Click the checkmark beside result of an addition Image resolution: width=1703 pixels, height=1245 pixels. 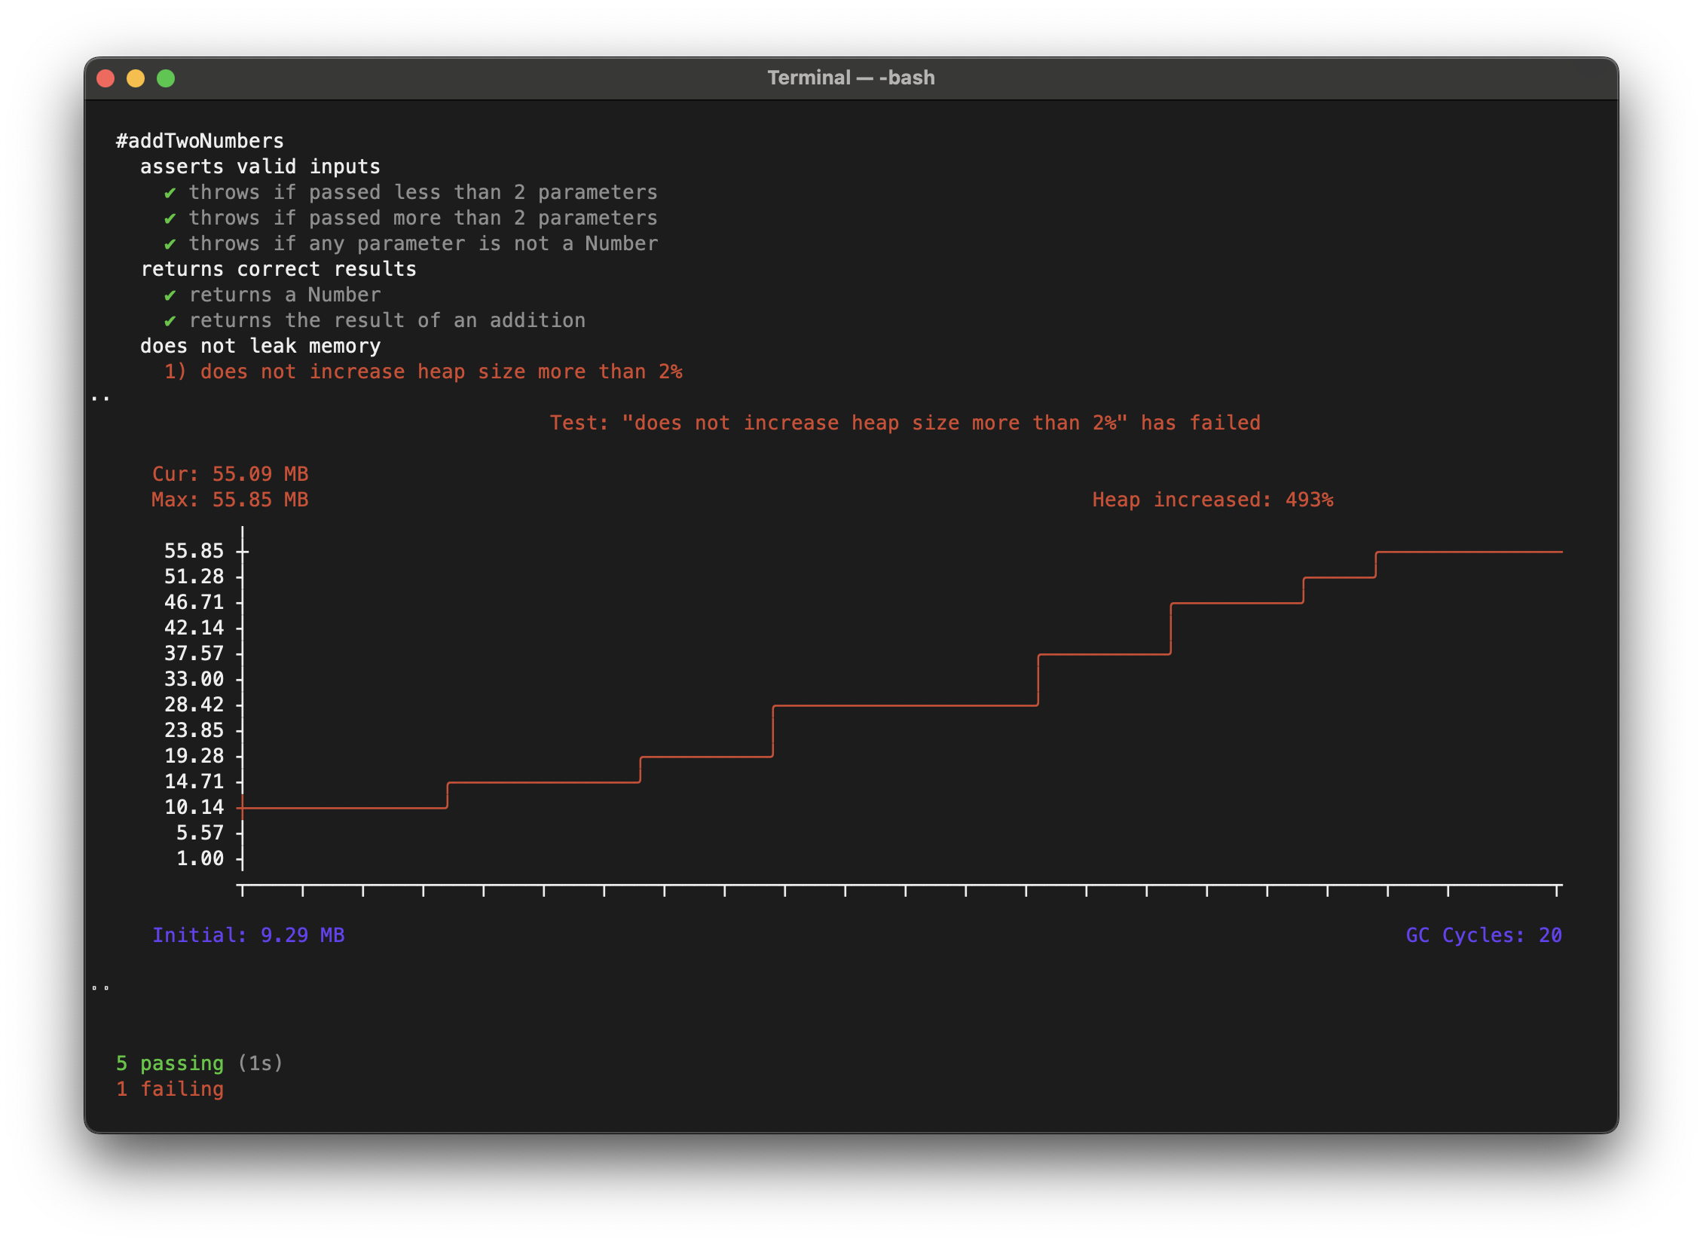(170, 321)
